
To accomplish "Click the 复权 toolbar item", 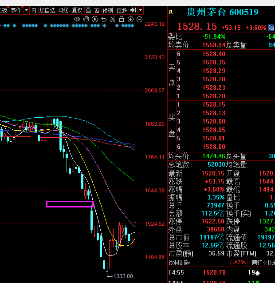I will (x=77, y=10).
